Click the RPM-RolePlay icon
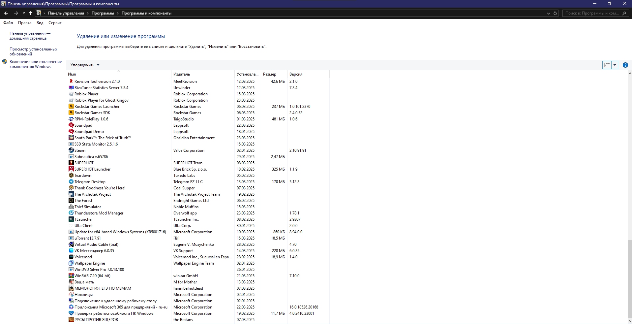Image resolution: width=632 pixels, height=324 pixels. [71, 119]
